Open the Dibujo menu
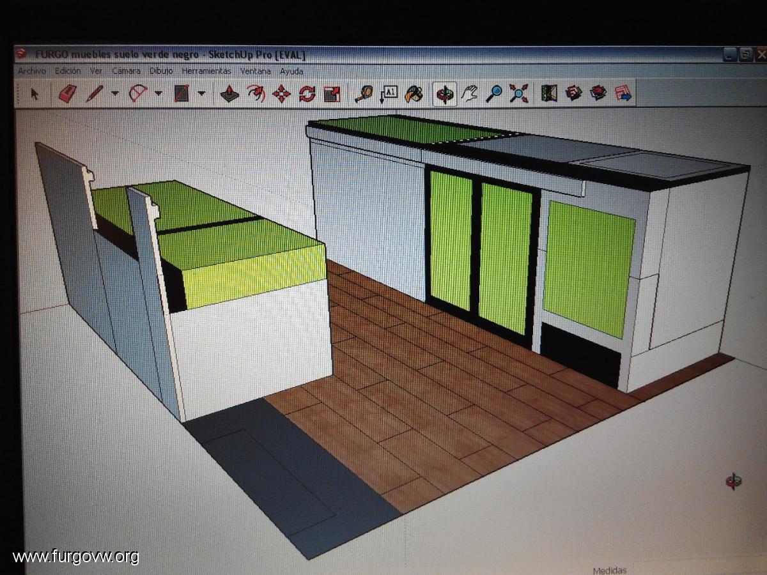This screenshot has height=575, width=767. click(x=161, y=71)
